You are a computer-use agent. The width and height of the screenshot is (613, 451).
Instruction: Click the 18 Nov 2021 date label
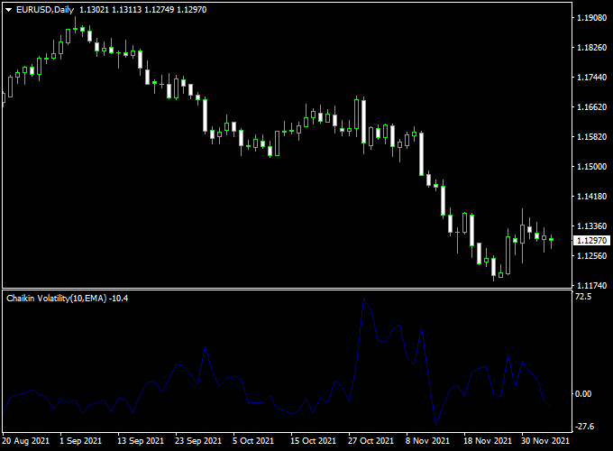click(488, 441)
